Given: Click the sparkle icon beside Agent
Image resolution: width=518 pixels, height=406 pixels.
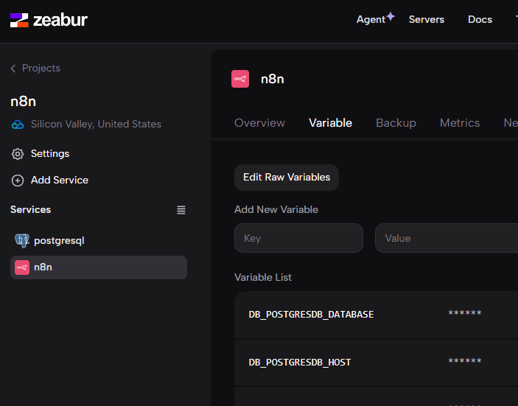Looking at the screenshot, I should [x=391, y=16].
